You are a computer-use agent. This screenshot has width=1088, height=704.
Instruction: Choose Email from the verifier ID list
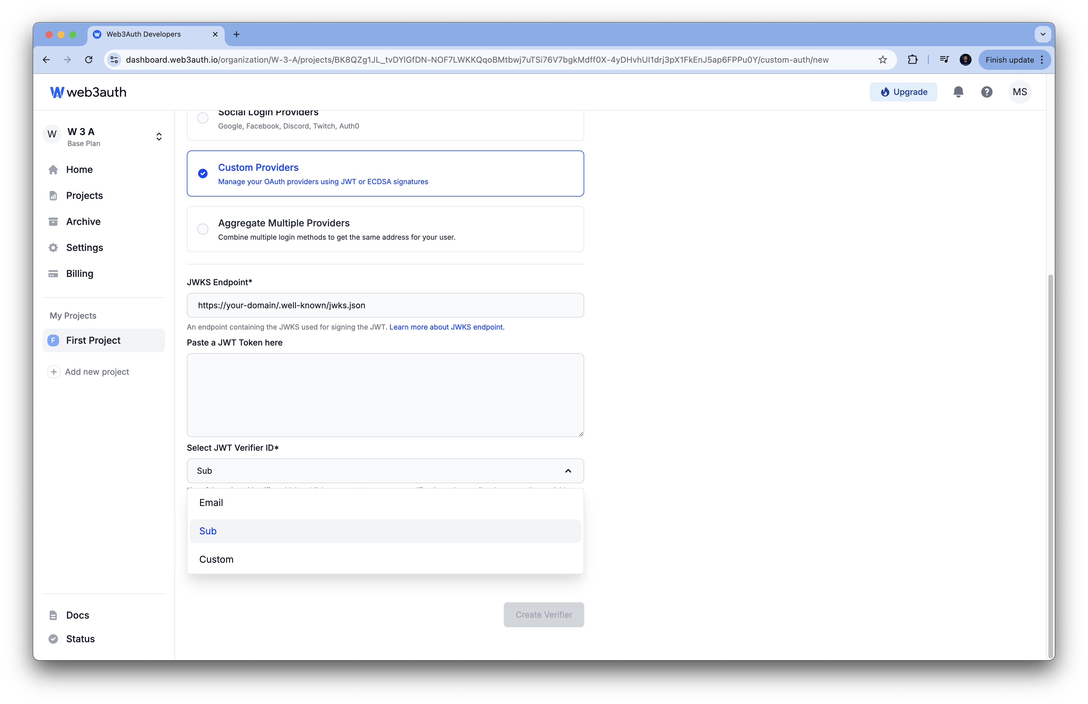[385, 502]
